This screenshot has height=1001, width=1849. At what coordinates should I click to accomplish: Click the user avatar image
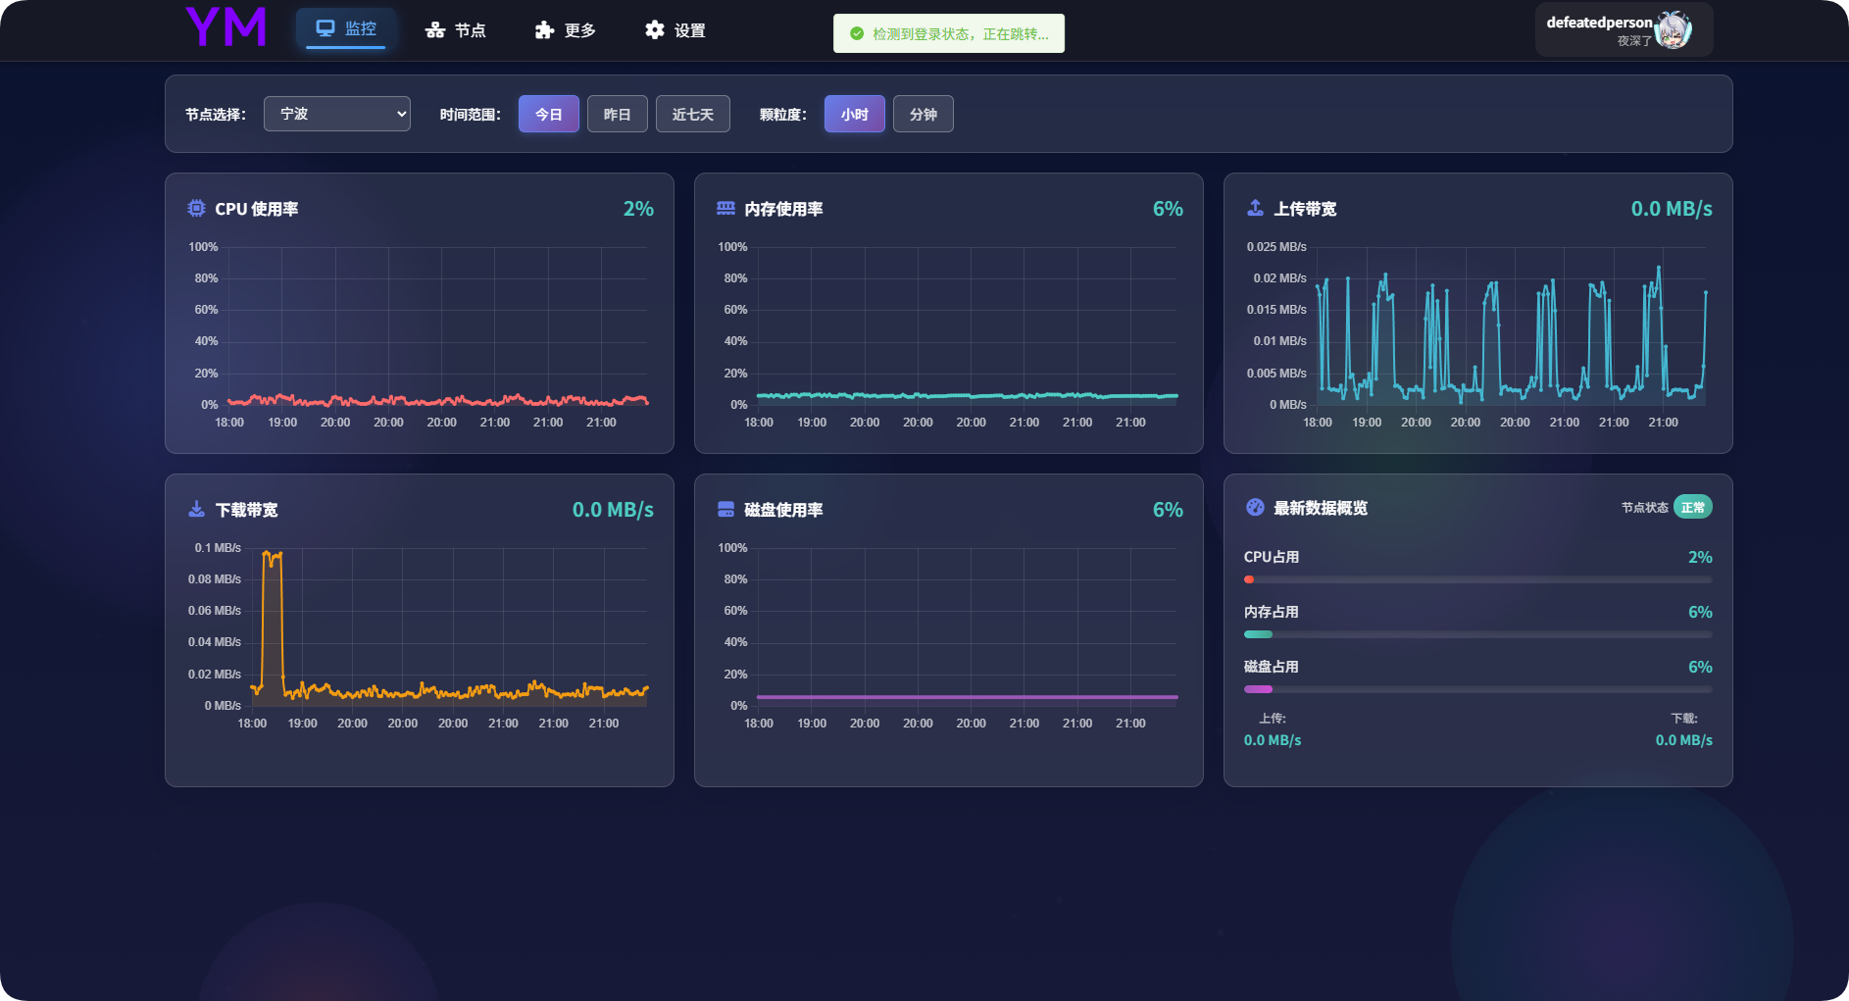[1673, 30]
